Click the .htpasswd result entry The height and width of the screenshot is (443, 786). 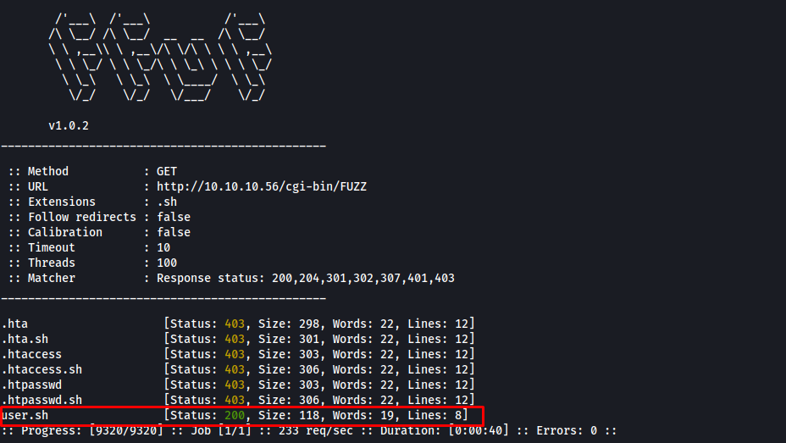(x=31, y=385)
